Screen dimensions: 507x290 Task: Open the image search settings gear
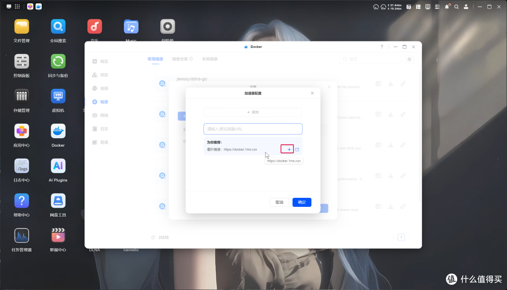[408, 59]
